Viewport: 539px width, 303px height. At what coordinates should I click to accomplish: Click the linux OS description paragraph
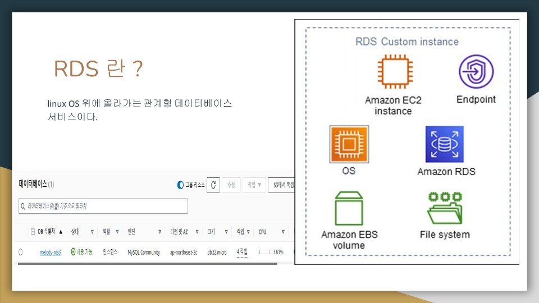(x=140, y=110)
